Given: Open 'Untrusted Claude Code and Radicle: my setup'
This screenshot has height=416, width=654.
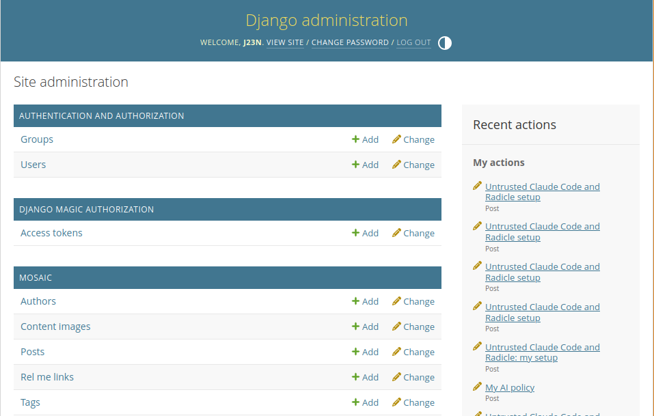Looking at the screenshot, I should click(542, 352).
